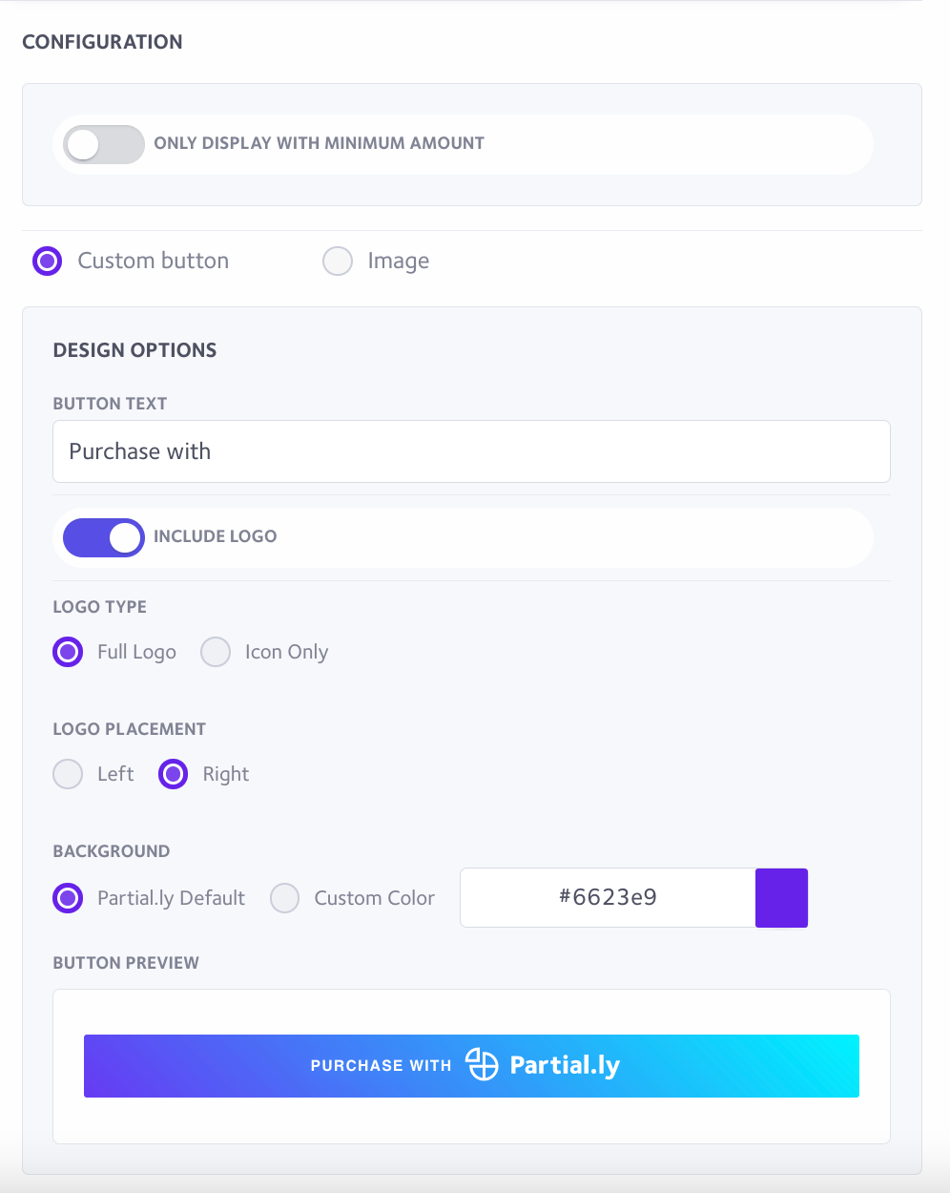This screenshot has height=1193, width=950.
Task: Select Full Logo as the logo type
Action: pyautogui.click(x=68, y=652)
